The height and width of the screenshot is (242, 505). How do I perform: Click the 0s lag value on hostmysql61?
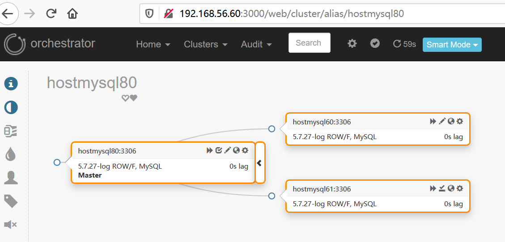[x=454, y=204]
